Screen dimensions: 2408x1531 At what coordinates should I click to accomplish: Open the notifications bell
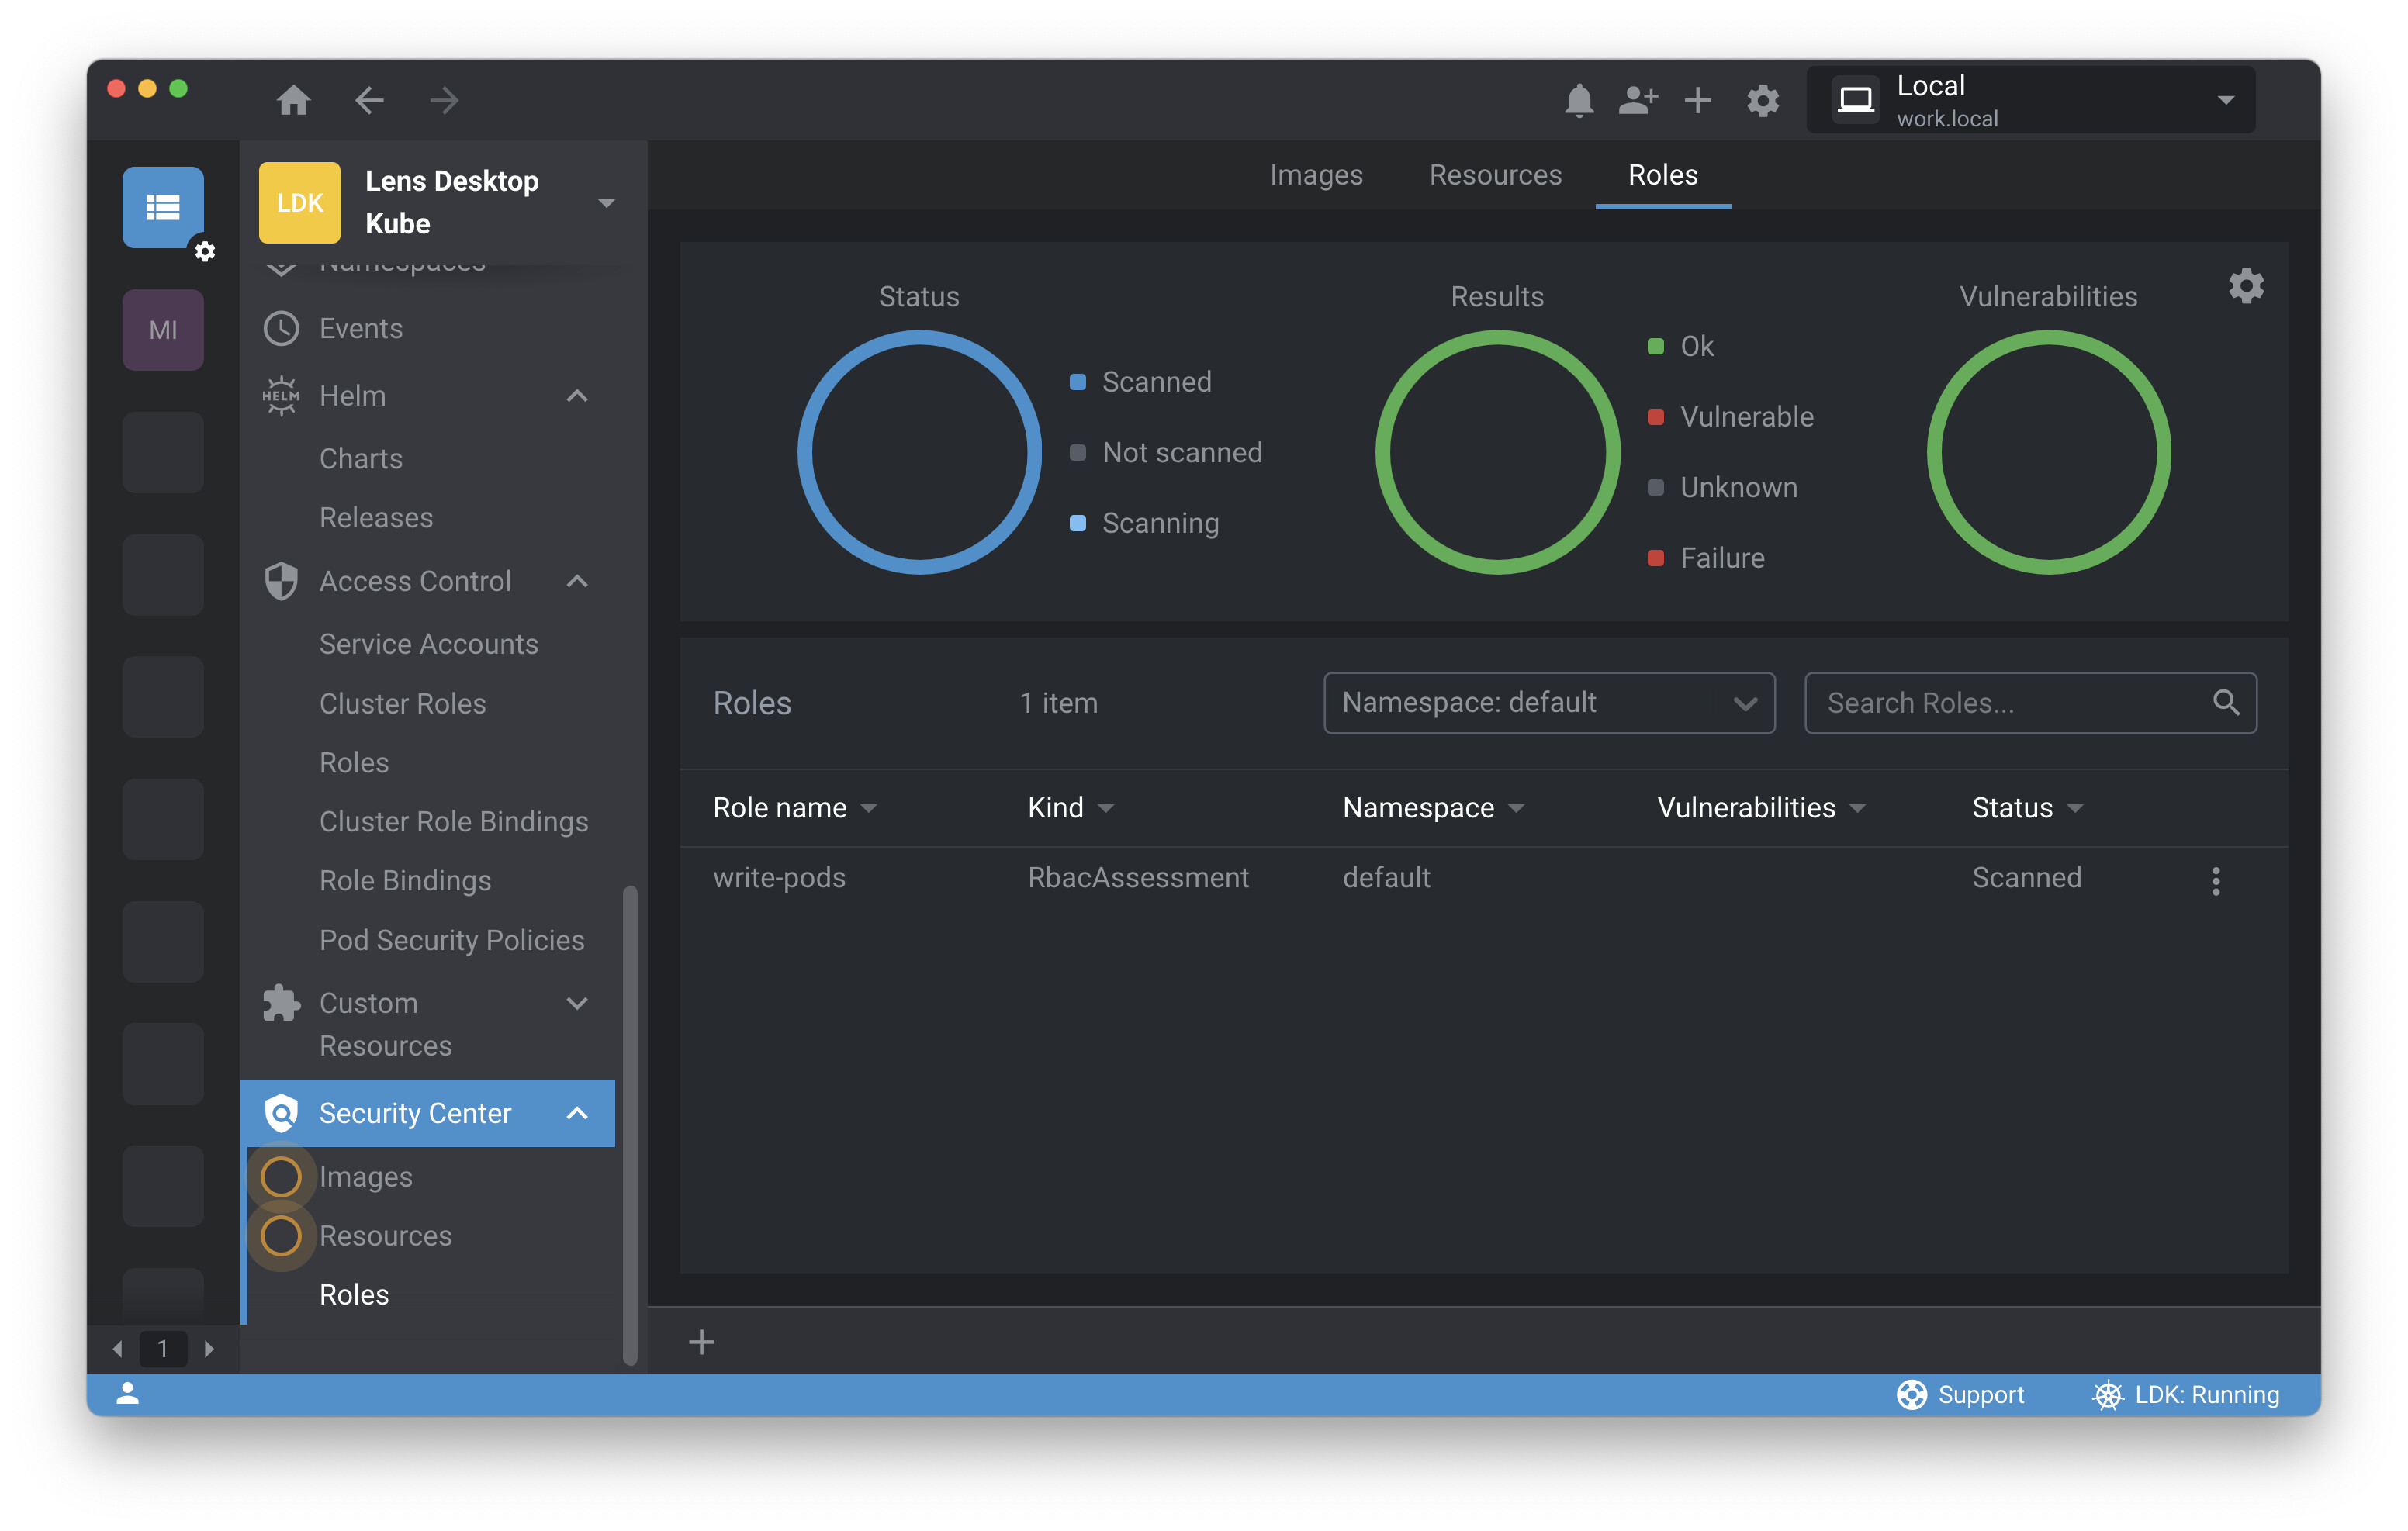[1578, 100]
